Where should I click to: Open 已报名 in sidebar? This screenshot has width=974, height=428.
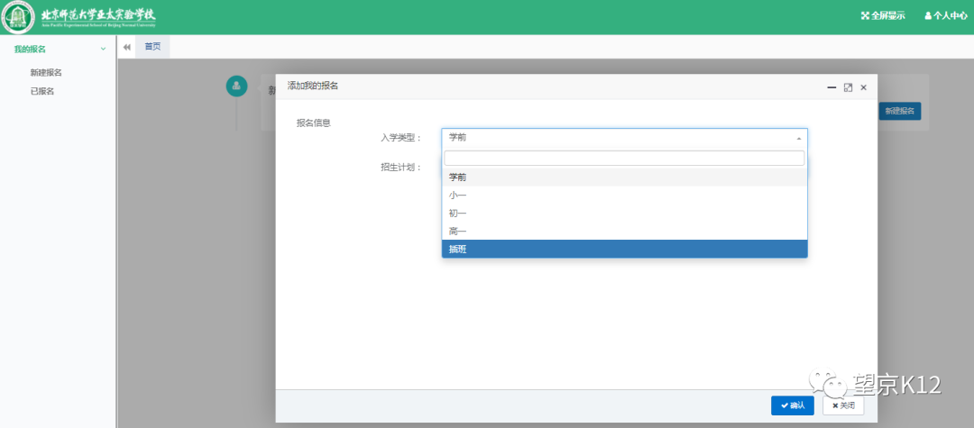point(42,91)
